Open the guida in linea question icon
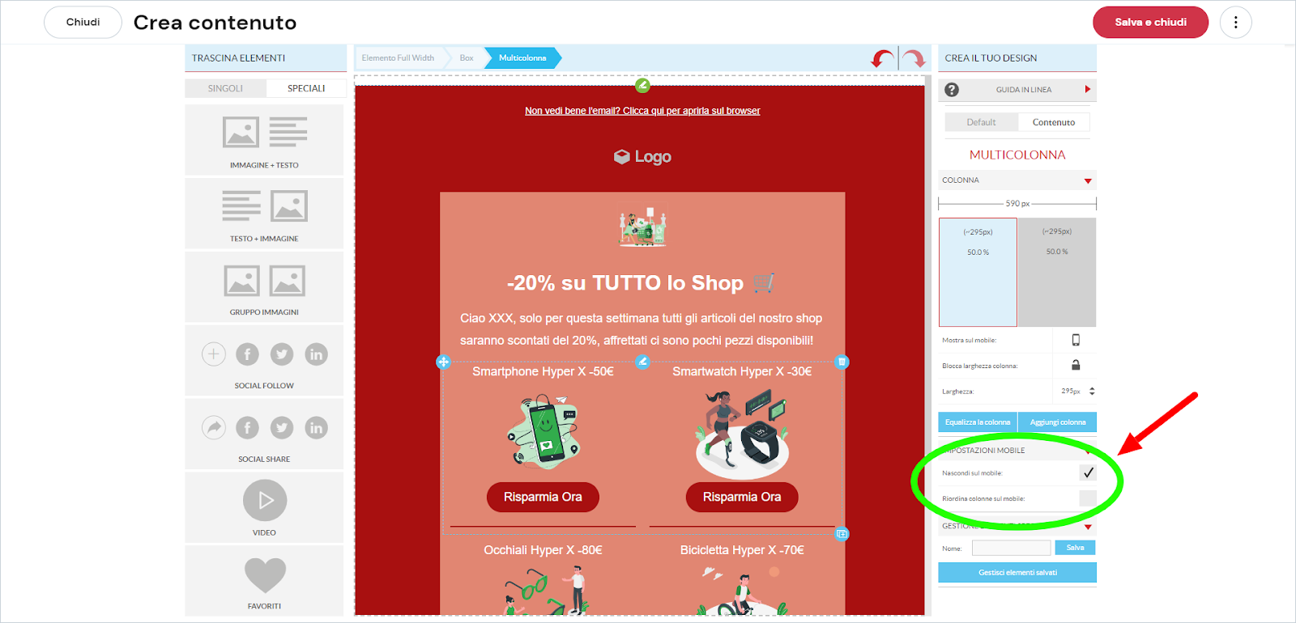The image size is (1296, 623). (952, 90)
